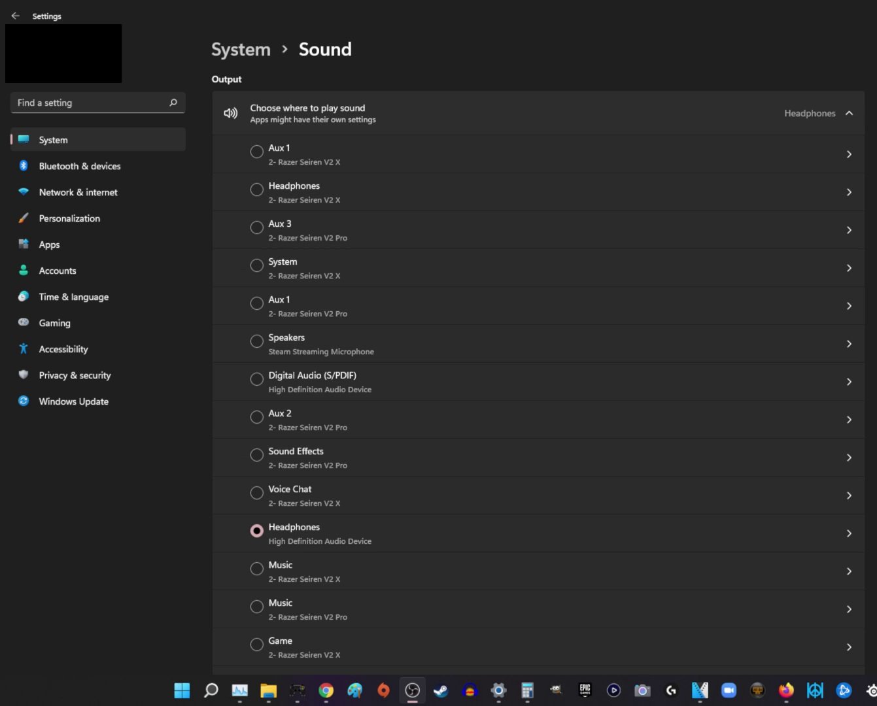
Task: Select Voice Chat output radio button
Action: tap(257, 493)
